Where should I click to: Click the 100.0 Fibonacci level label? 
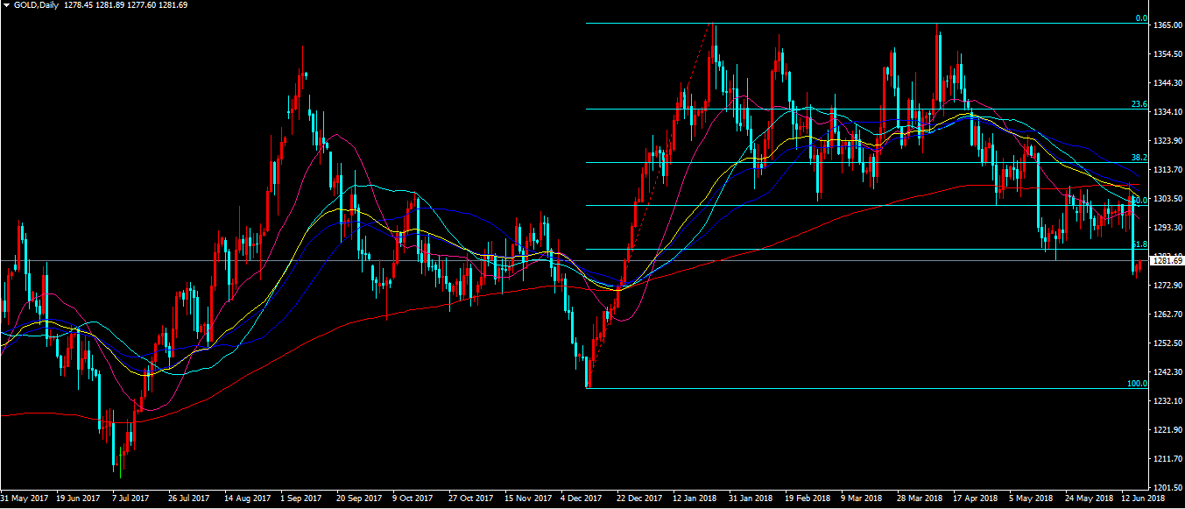(1137, 384)
